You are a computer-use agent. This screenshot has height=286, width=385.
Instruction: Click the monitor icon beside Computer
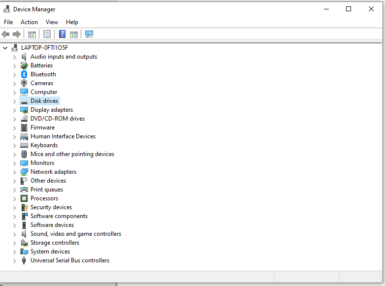pos(24,92)
